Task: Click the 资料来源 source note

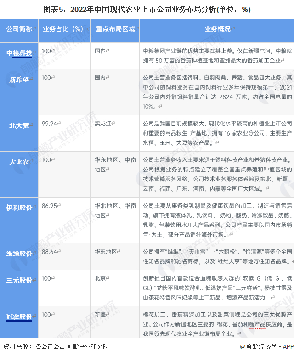Action: click(56, 346)
